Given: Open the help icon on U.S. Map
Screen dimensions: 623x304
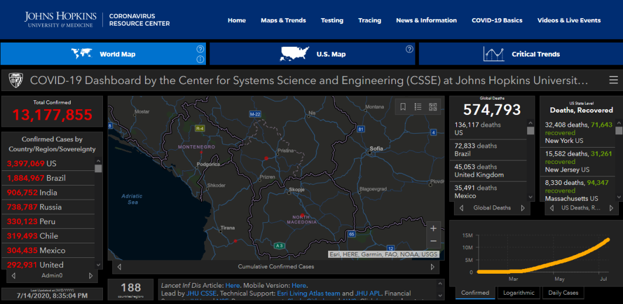Looking at the screenshot, I should coord(409,49).
